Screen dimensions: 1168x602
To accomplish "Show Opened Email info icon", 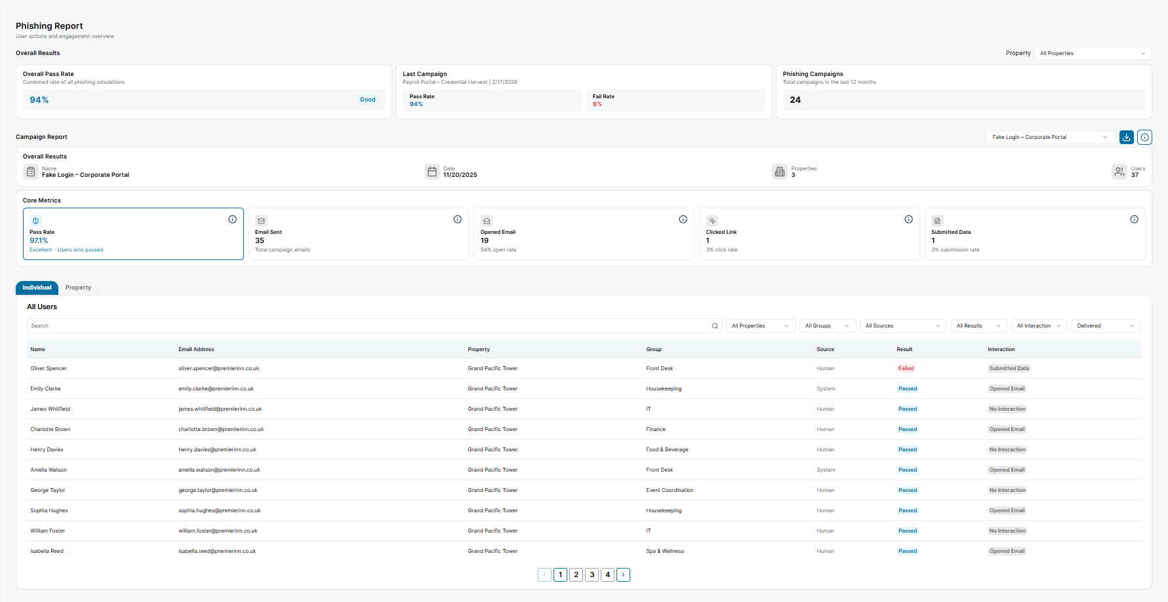I will coord(683,219).
